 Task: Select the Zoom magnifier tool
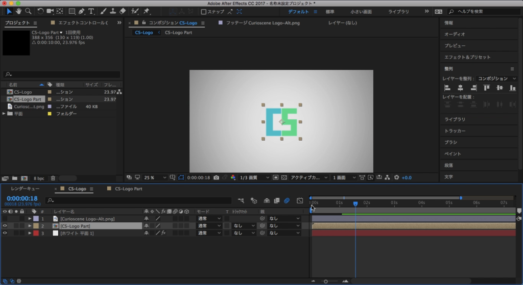pos(28,11)
